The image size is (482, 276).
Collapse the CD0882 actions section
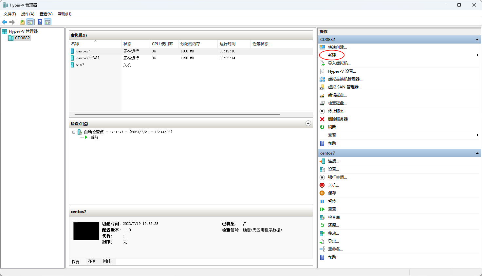[477, 39]
